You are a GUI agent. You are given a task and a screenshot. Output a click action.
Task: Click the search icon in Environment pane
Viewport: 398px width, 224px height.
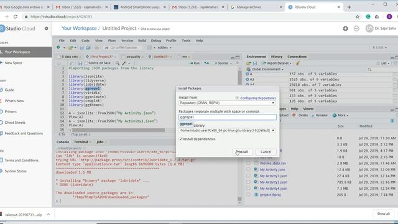369,69
